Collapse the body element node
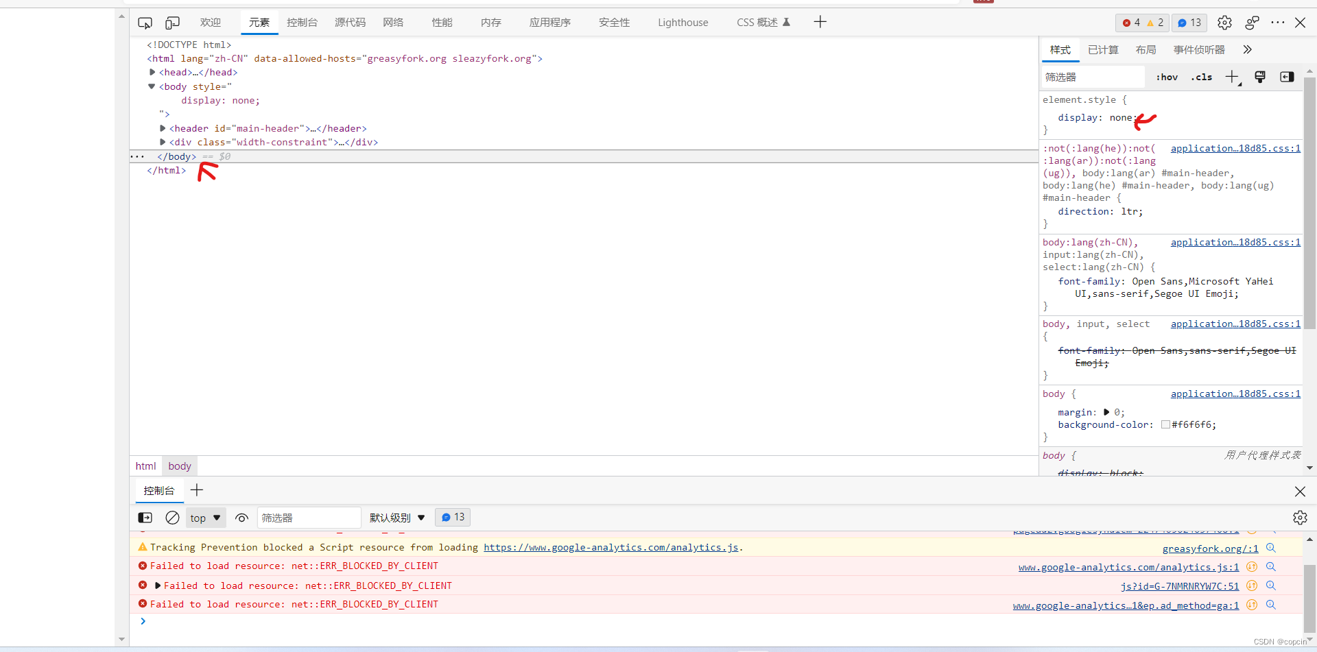Screen dimensions: 1317x652 click(152, 86)
